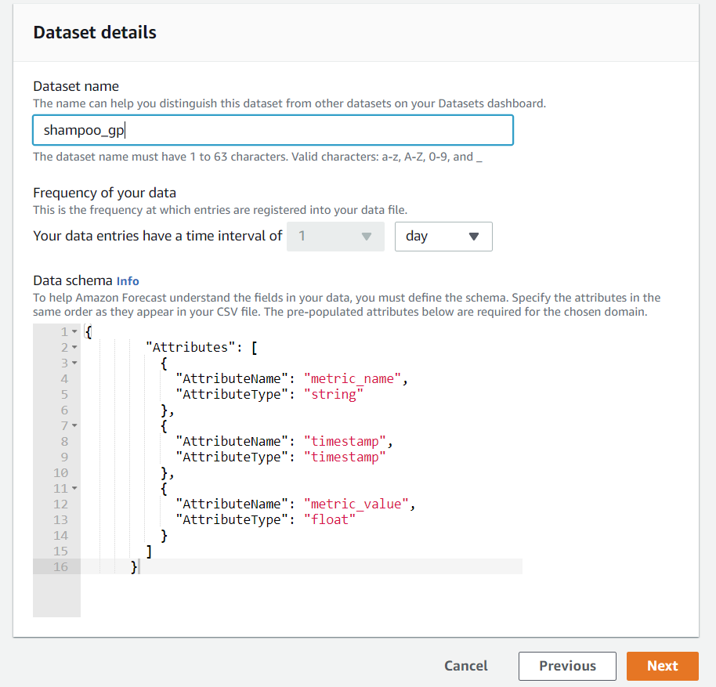Click the Cancel button
This screenshot has width=716, height=687.
pos(466,666)
